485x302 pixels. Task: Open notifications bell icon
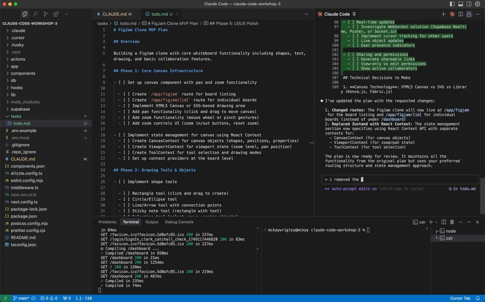point(478,298)
